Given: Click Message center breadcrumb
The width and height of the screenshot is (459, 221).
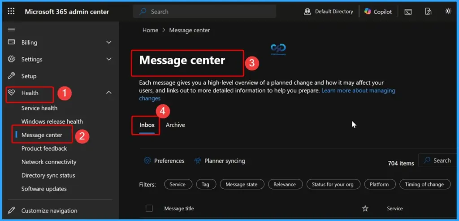Looking at the screenshot, I should point(190,30).
